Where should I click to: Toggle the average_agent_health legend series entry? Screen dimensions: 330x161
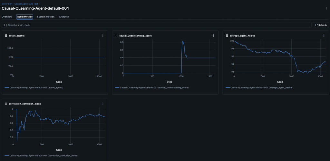pyautogui.click(x=259, y=87)
